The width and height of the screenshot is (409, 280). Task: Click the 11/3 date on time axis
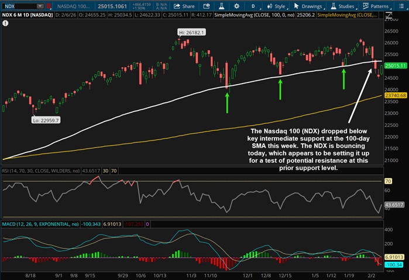(x=191, y=275)
